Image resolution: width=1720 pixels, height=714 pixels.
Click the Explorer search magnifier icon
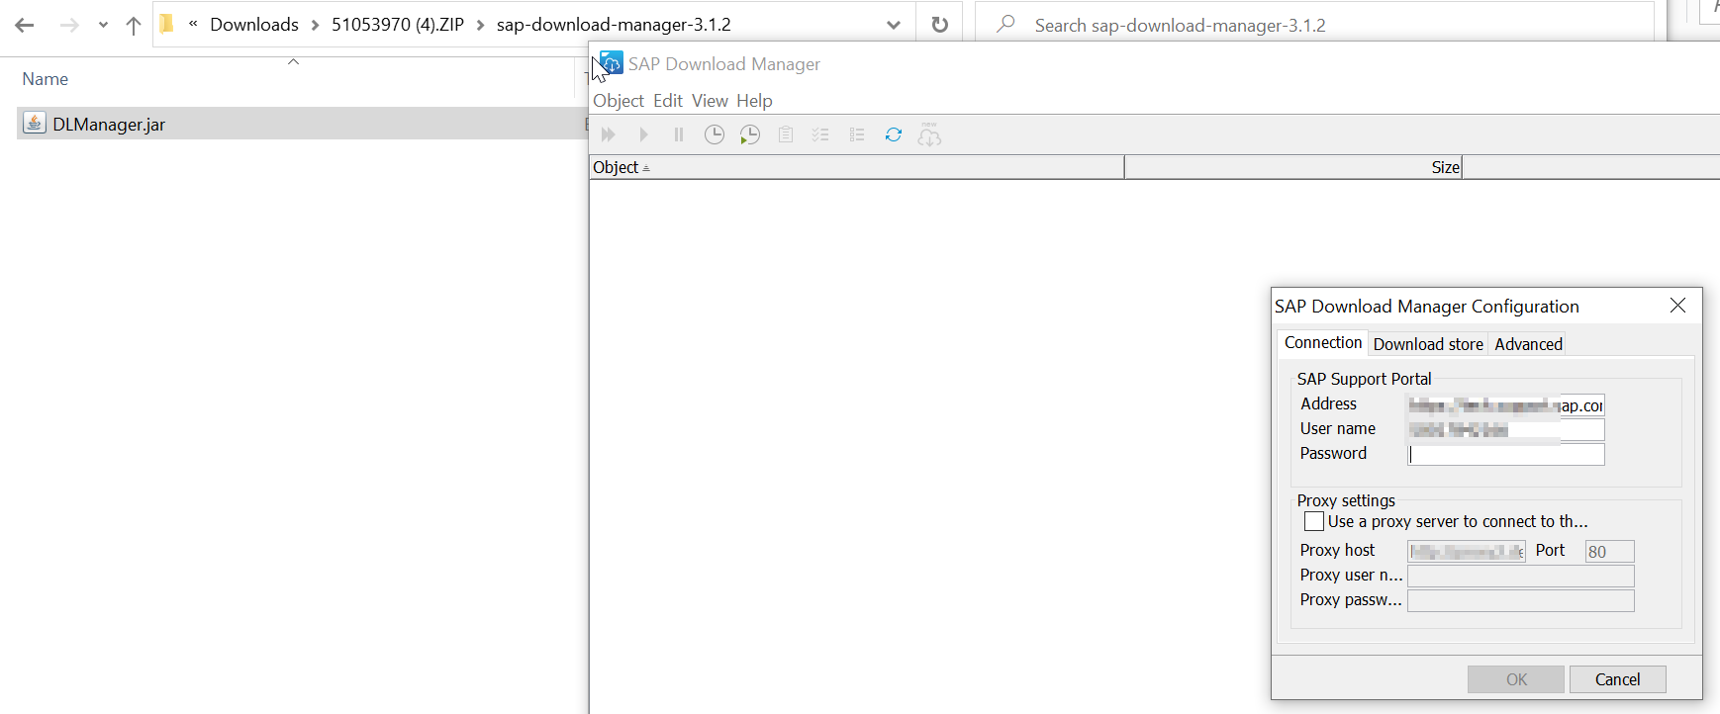pos(1006,24)
